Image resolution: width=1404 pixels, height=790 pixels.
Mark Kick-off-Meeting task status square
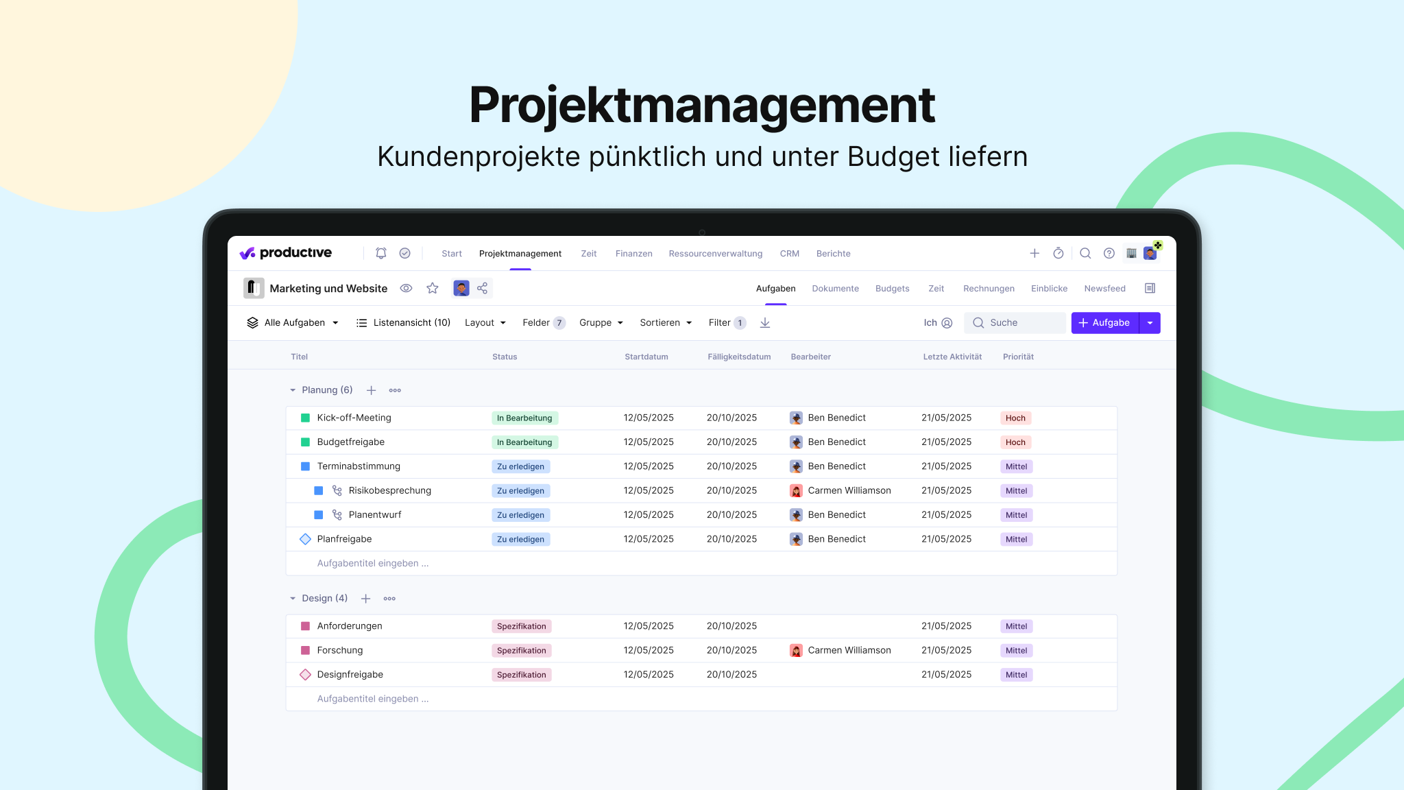306,418
